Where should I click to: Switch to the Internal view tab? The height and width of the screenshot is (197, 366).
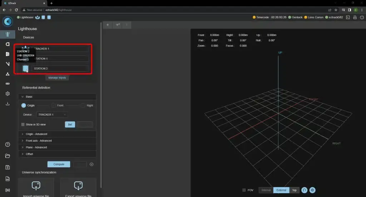pyautogui.click(x=266, y=190)
